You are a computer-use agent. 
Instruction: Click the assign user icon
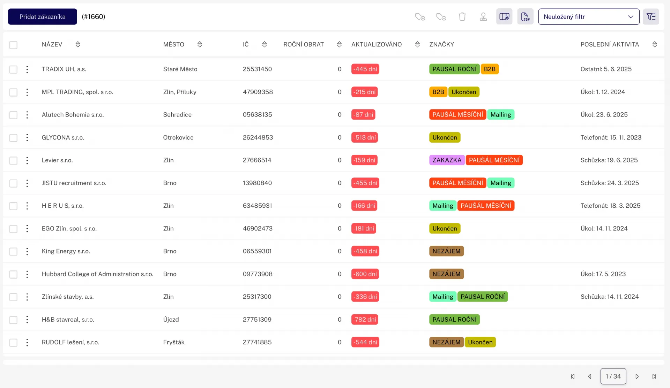tap(483, 17)
